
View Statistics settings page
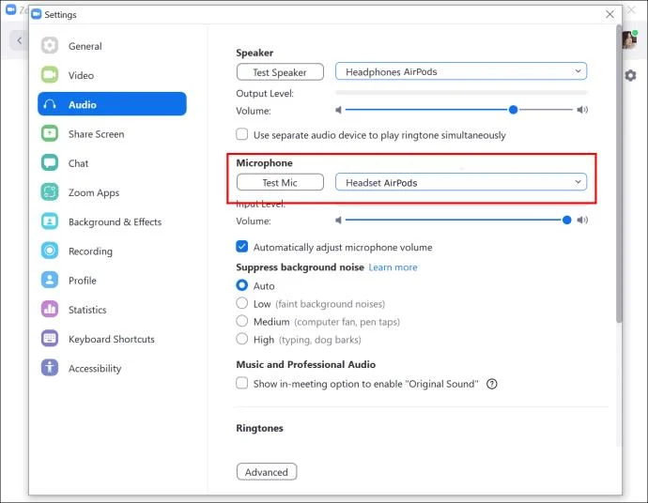coord(112,310)
